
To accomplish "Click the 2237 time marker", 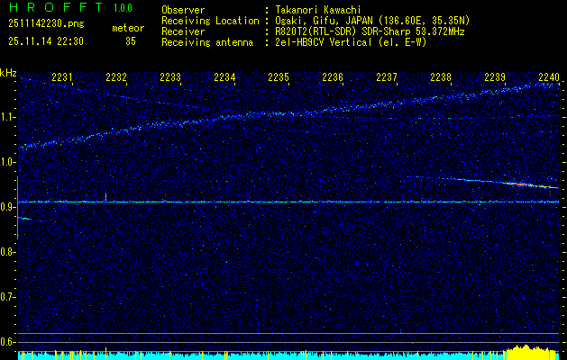I will 387,76.
